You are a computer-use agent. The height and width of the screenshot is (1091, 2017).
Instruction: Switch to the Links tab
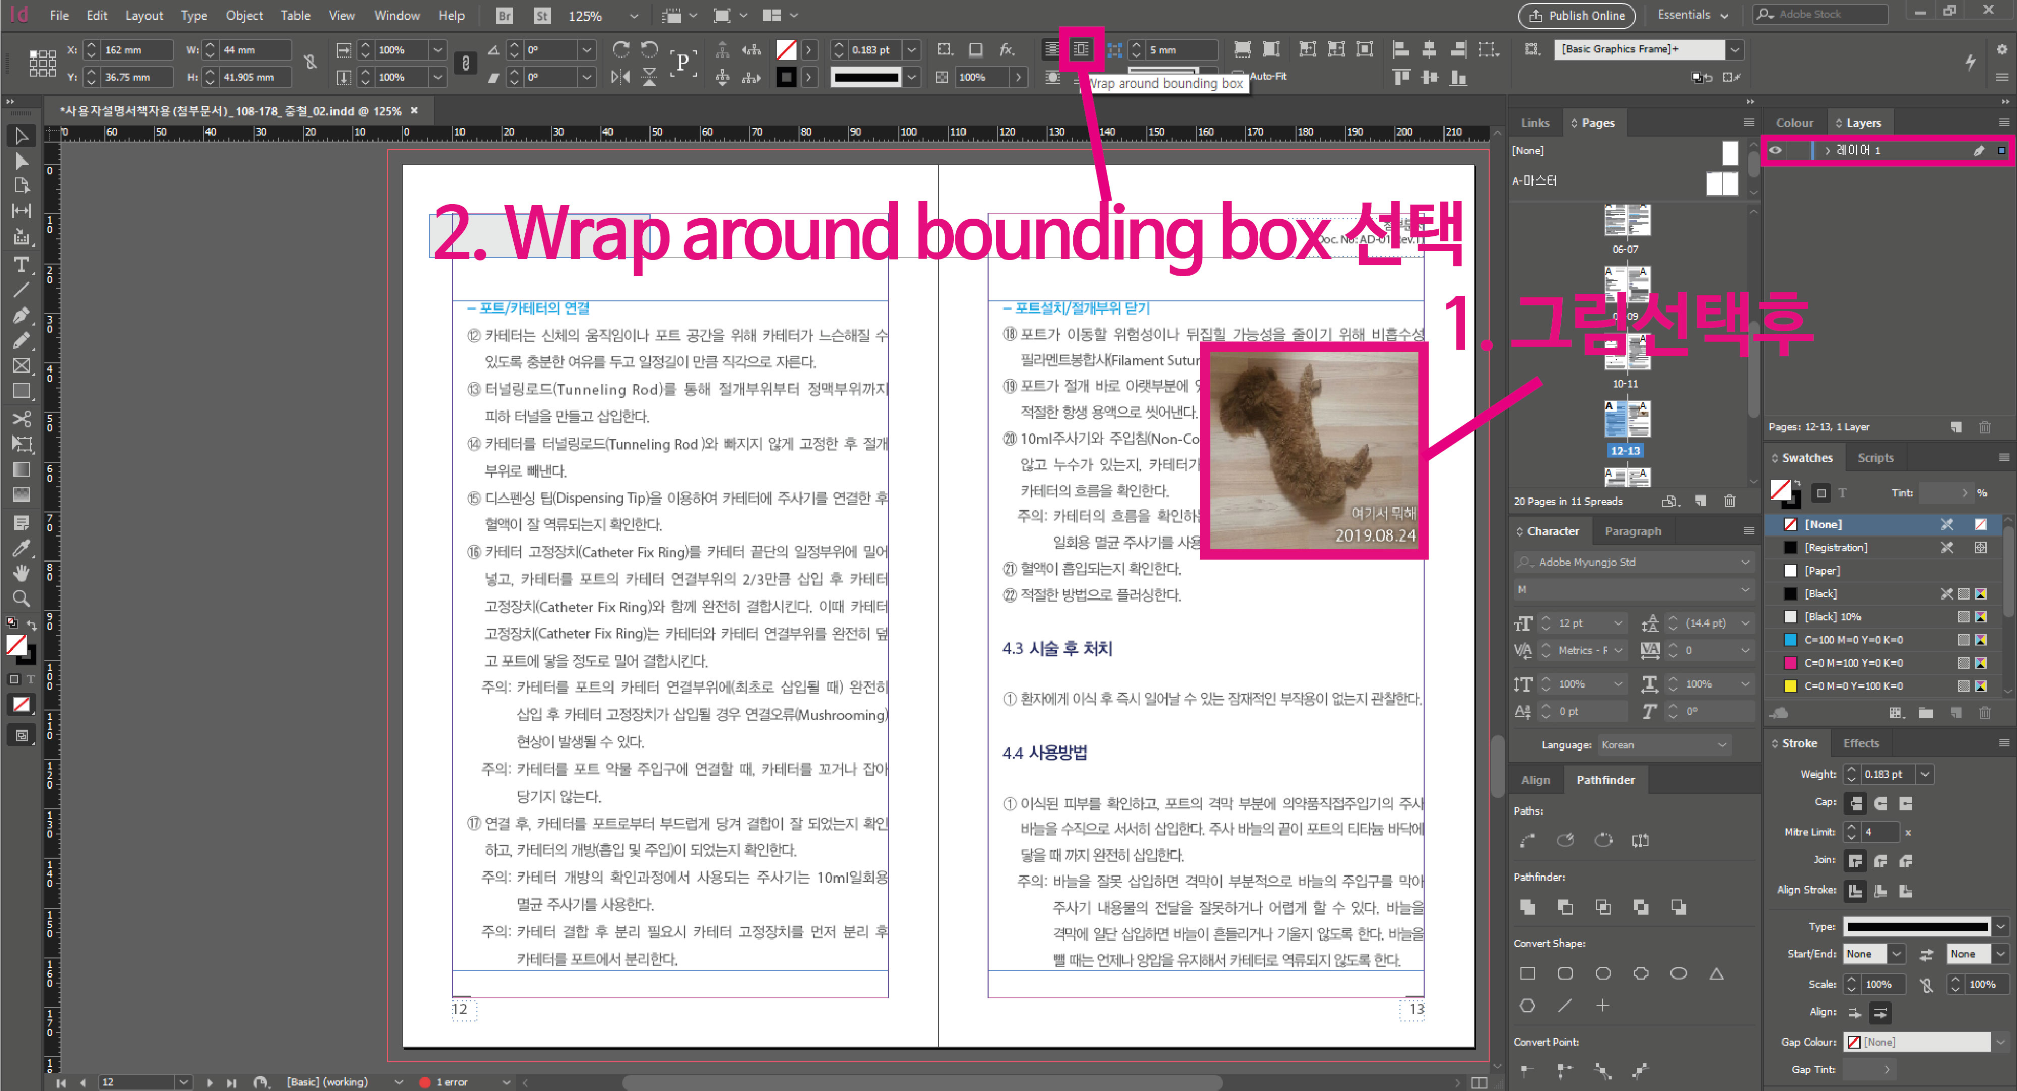[1535, 123]
